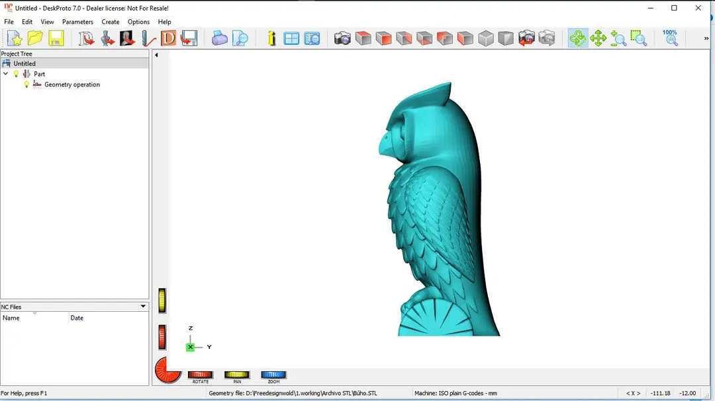Viewport: 715px width, 401px height.
Task: Click the yellow information icon
Action: (x=271, y=38)
